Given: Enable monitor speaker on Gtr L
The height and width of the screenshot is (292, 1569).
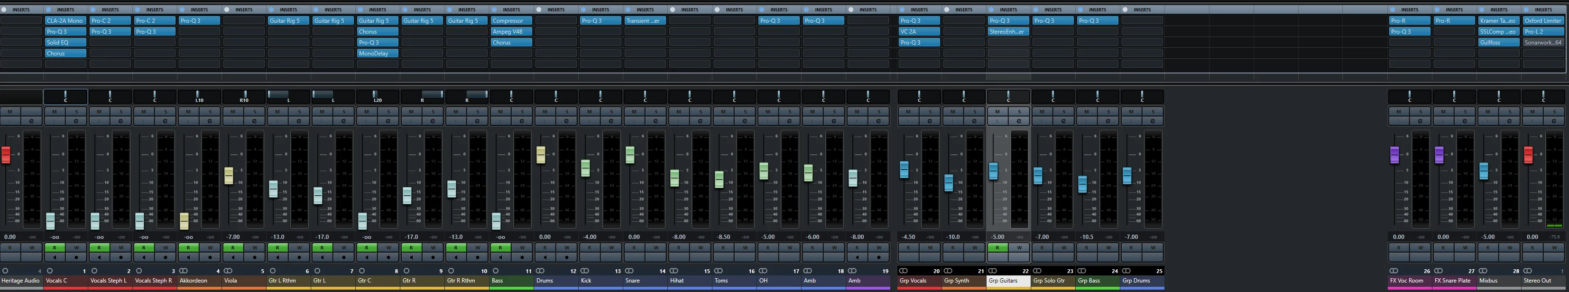Looking at the screenshot, I should tap(322, 257).
